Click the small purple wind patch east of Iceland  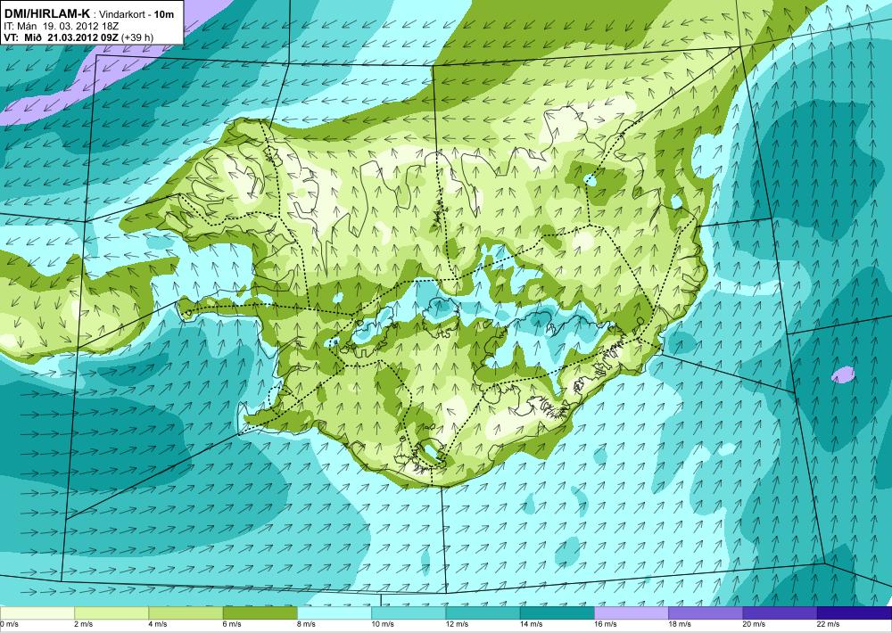tap(843, 374)
